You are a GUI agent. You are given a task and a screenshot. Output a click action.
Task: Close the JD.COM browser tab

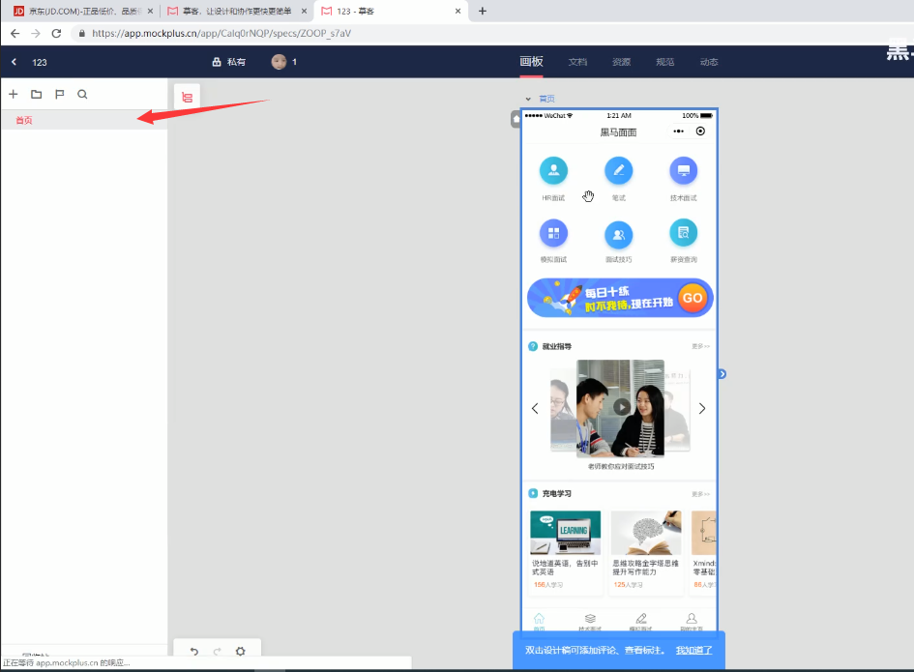150,11
